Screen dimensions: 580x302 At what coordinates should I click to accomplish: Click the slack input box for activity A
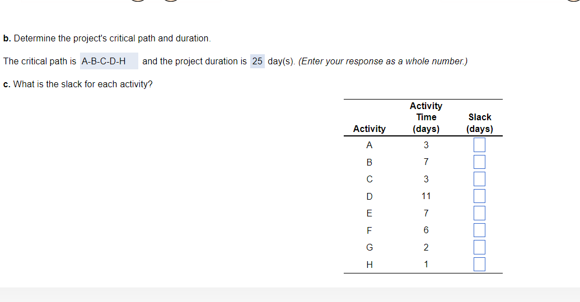pos(479,145)
